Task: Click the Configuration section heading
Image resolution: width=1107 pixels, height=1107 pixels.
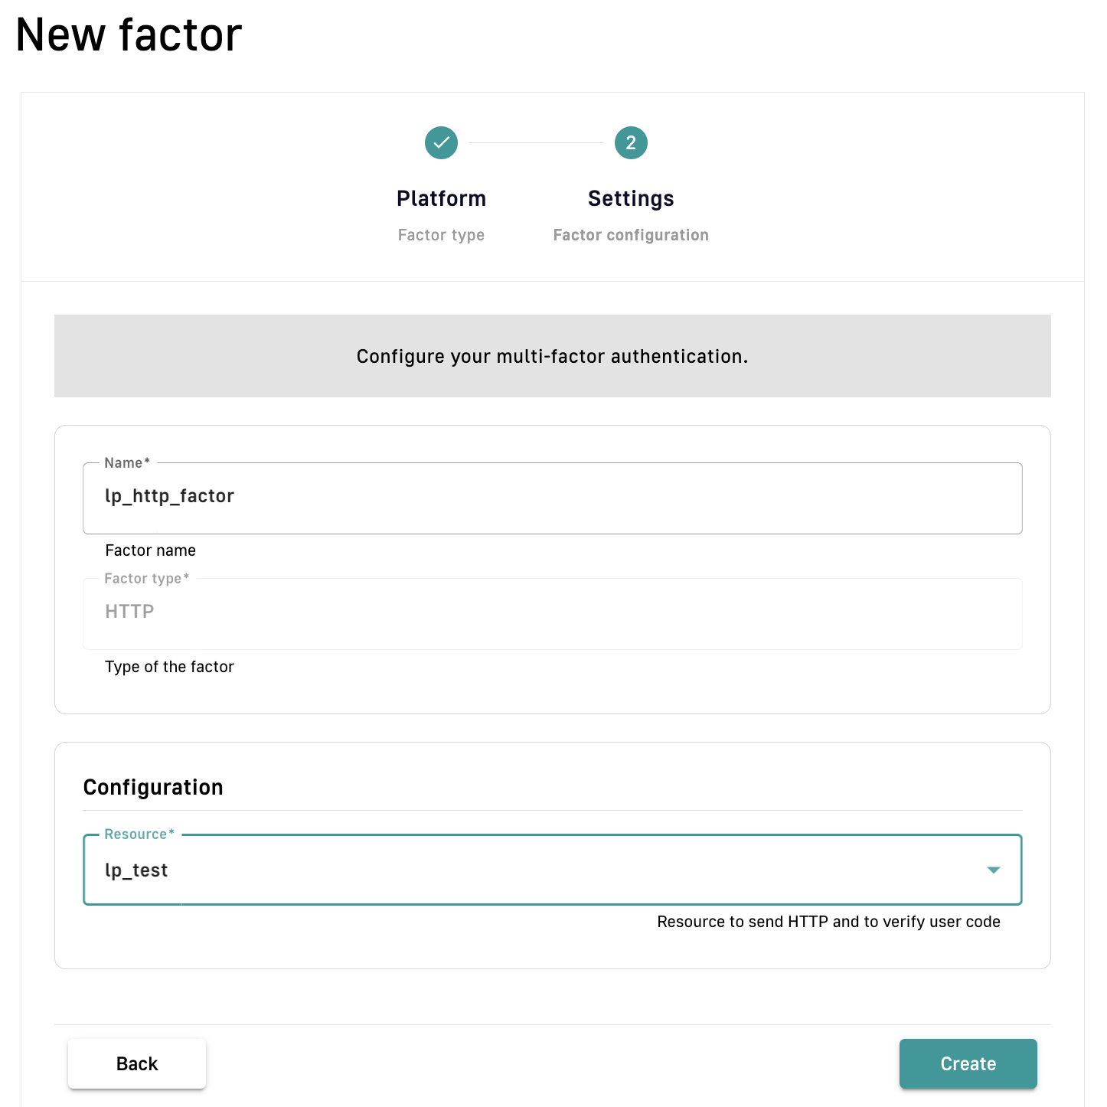Action: (x=153, y=787)
